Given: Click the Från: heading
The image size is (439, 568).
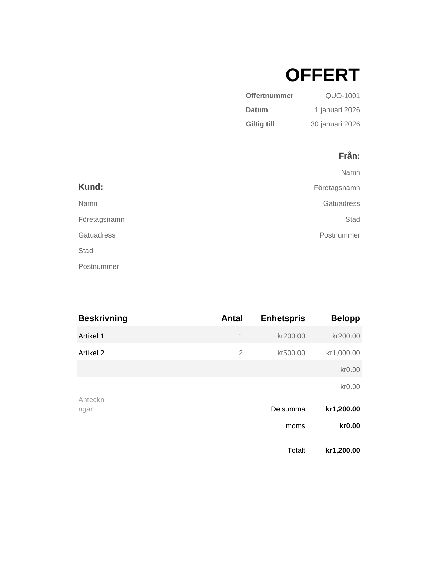Looking at the screenshot, I should point(349,156).
